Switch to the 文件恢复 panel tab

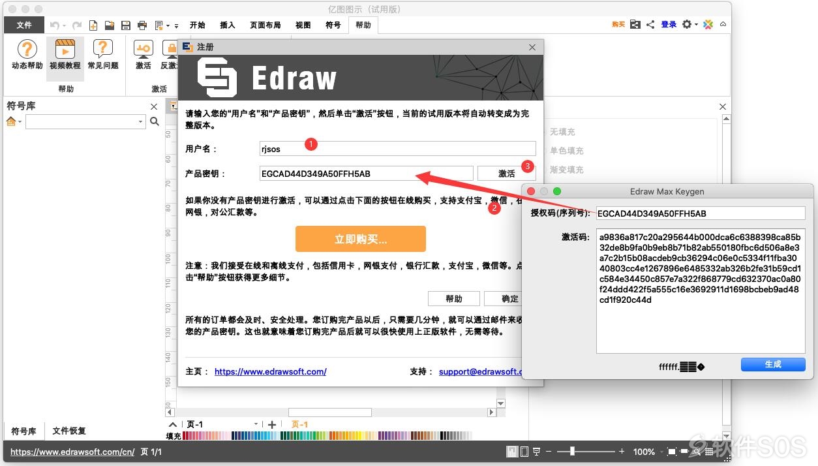click(x=69, y=431)
